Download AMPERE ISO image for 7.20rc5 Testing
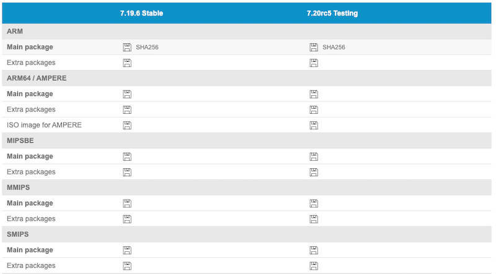 314,125
